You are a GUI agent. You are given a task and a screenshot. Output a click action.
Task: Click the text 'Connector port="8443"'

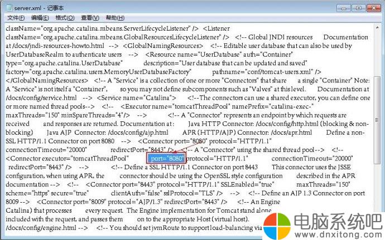click(x=122, y=184)
